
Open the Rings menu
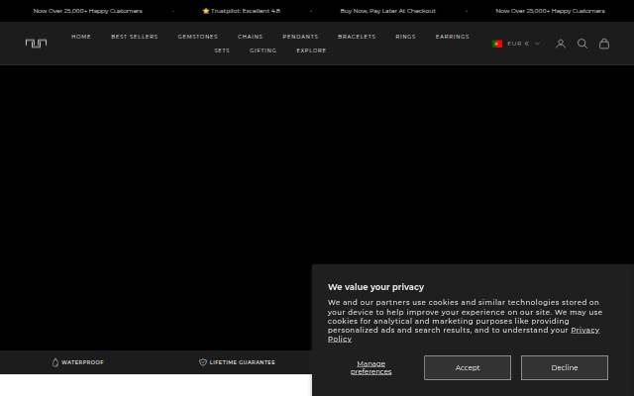tap(405, 37)
